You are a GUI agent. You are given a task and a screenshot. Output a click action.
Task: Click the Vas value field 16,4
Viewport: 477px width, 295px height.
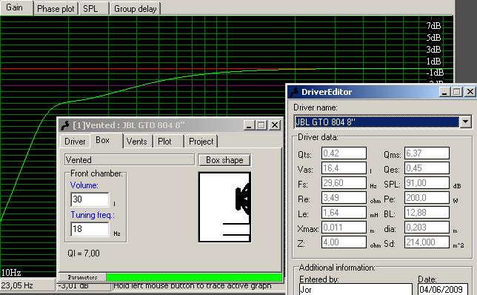coord(344,168)
